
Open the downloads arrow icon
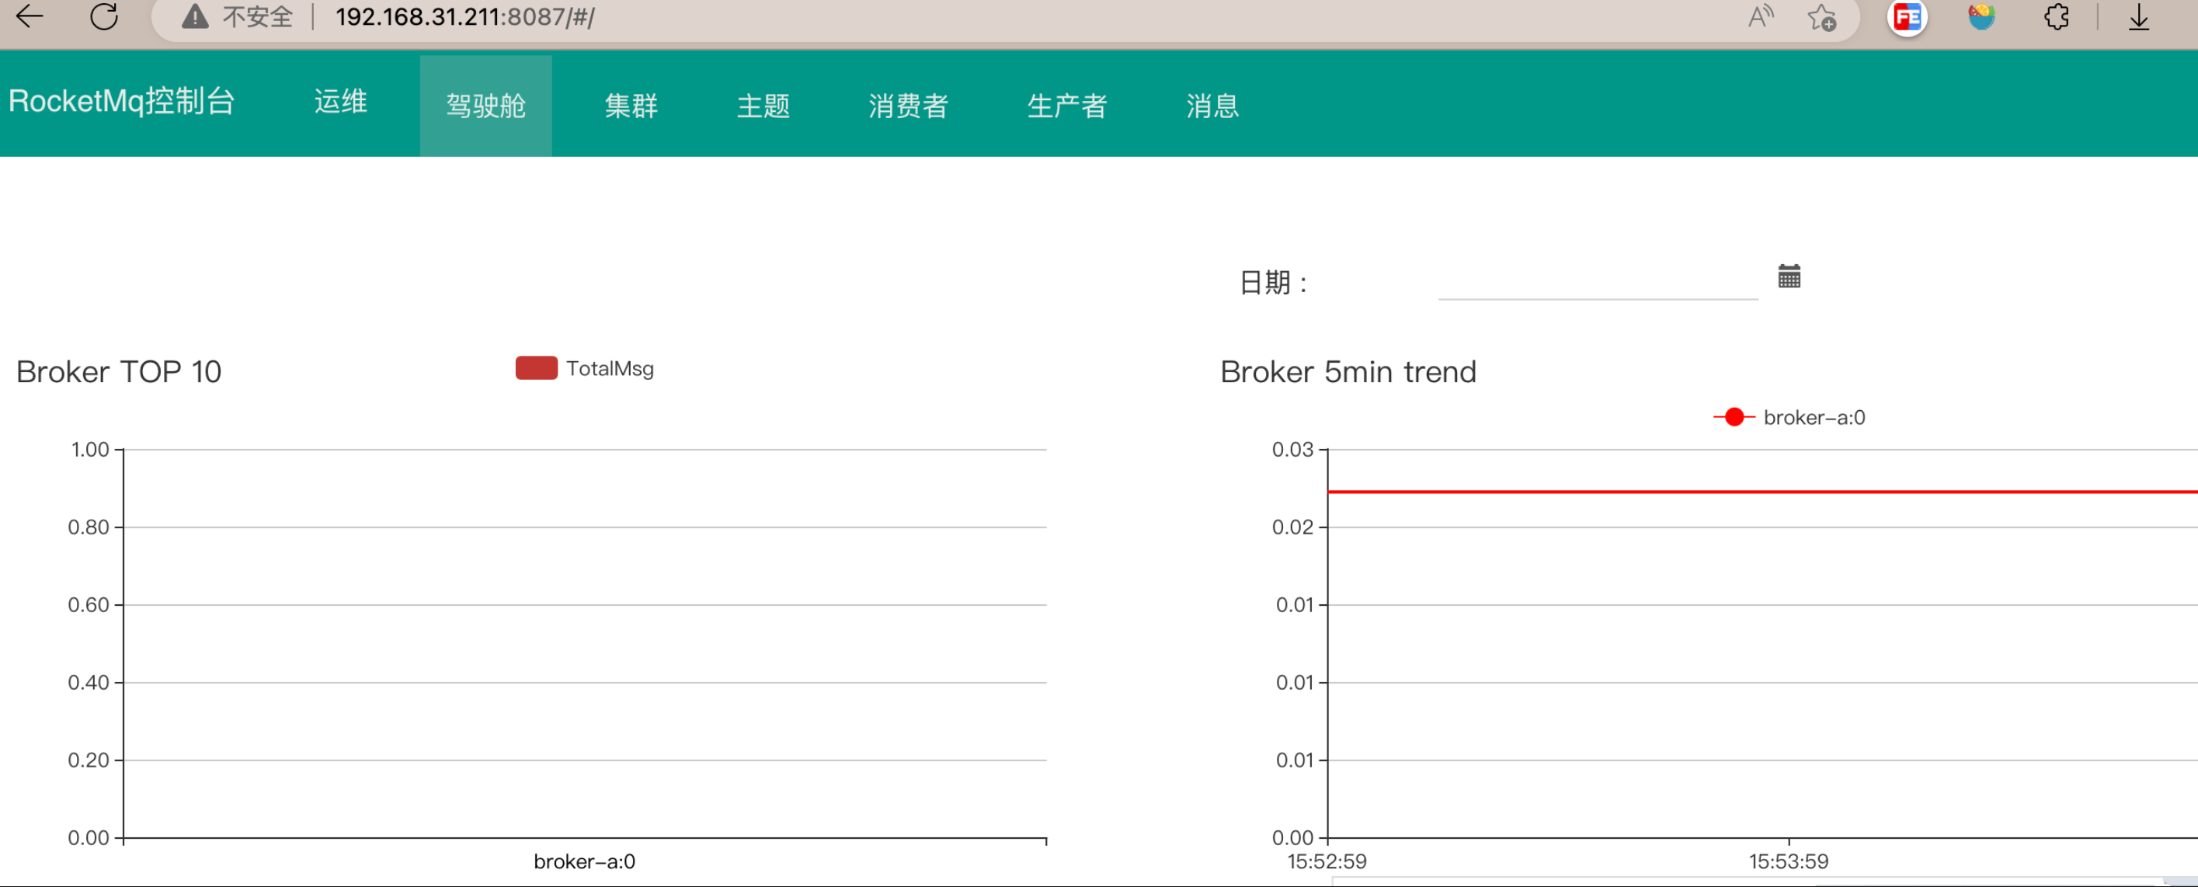tap(2138, 17)
